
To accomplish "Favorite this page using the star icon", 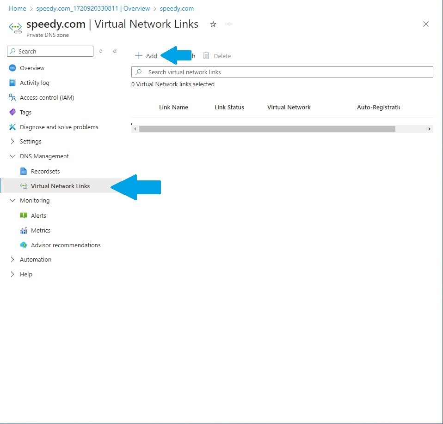I will point(213,24).
